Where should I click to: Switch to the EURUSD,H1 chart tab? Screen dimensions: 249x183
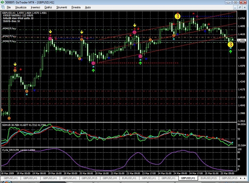click(129, 178)
